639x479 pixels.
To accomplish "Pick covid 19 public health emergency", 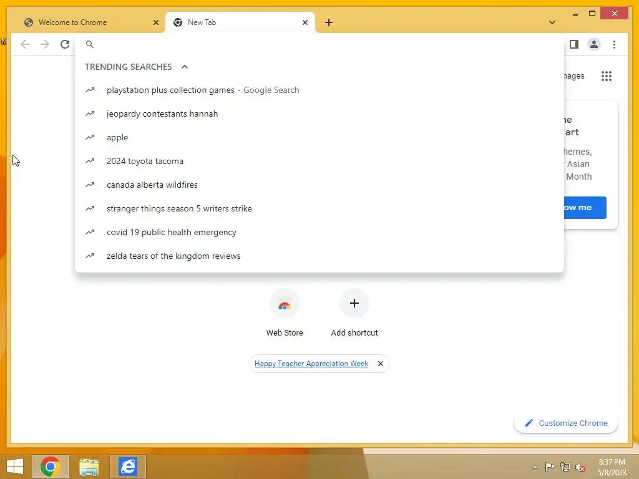I will tap(319, 232).
